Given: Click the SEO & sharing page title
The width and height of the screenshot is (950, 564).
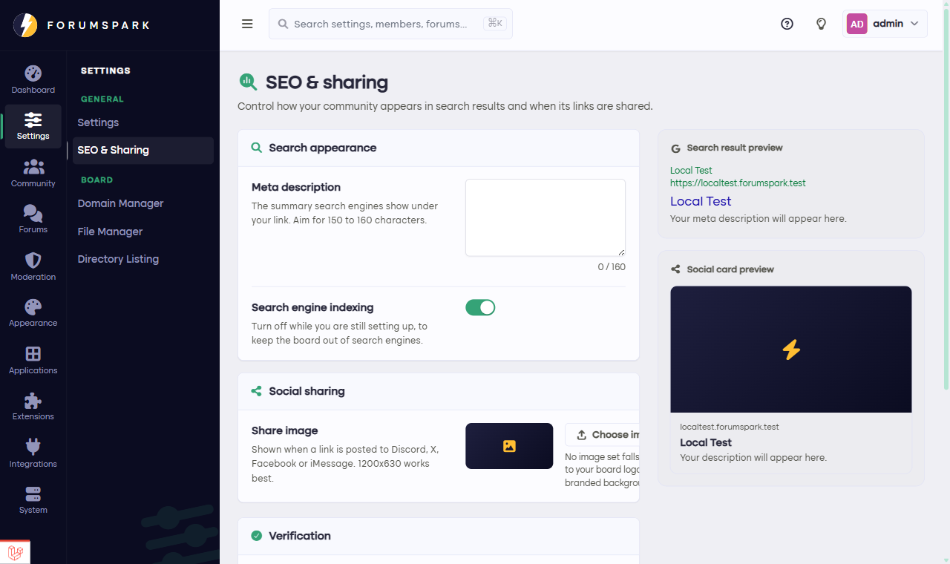Looking at the screenshot, I should click(x=327, y=82).
